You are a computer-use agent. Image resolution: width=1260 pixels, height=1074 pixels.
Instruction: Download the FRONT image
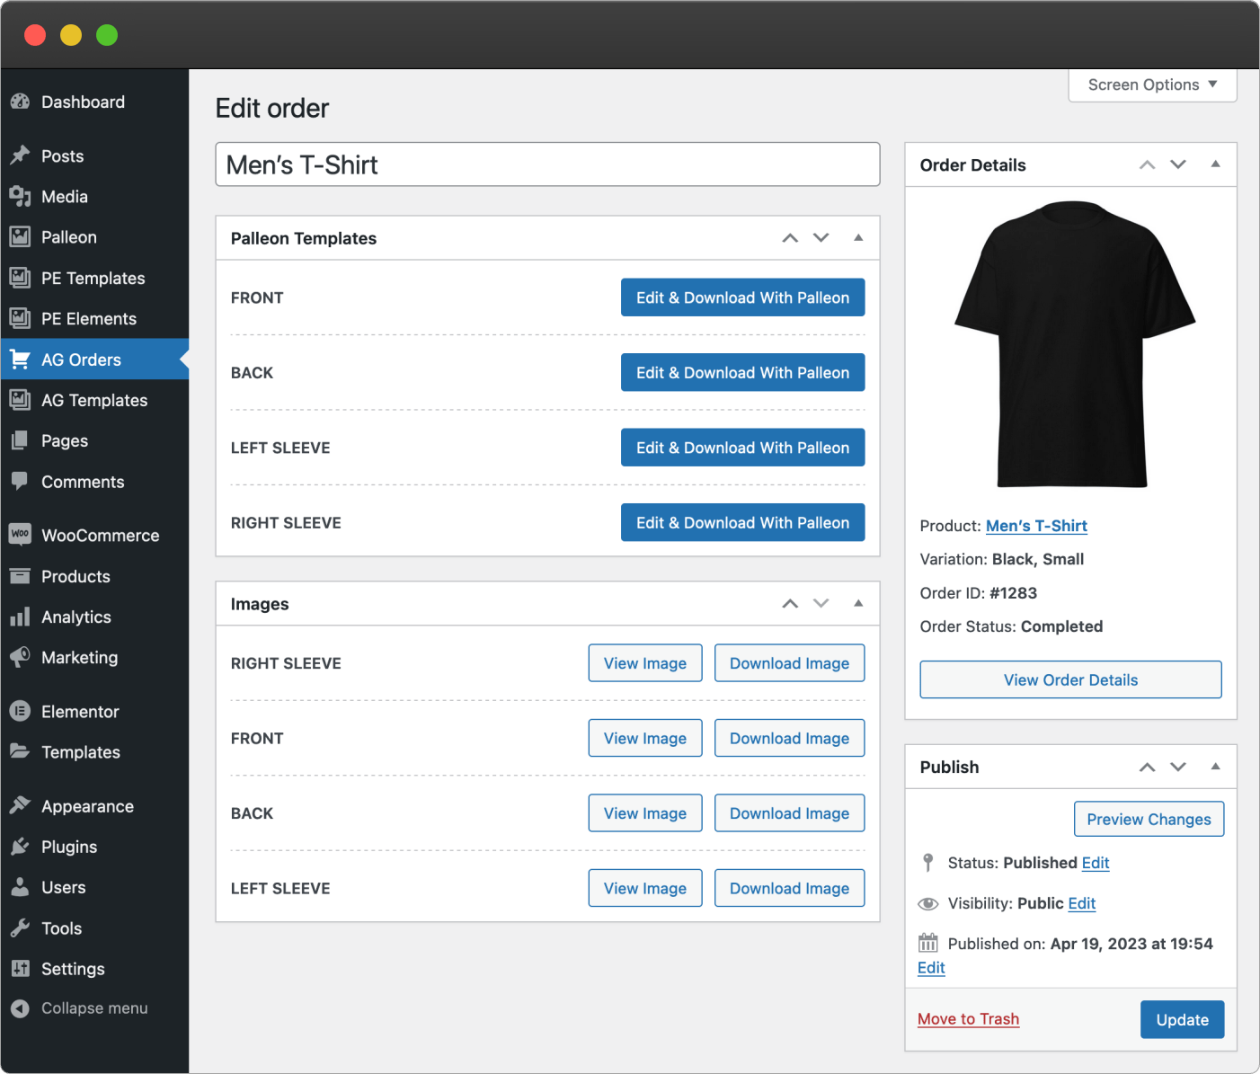789,738
